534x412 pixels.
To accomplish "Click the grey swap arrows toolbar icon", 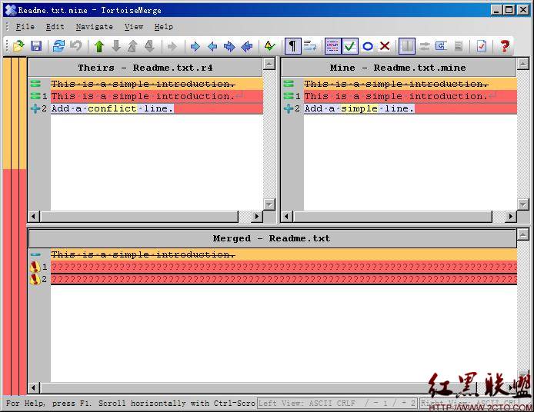I will [x=424, y=46].
